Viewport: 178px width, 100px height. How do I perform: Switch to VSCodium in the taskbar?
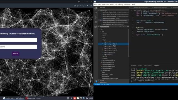pyautogui.click(x=13, y=98)
